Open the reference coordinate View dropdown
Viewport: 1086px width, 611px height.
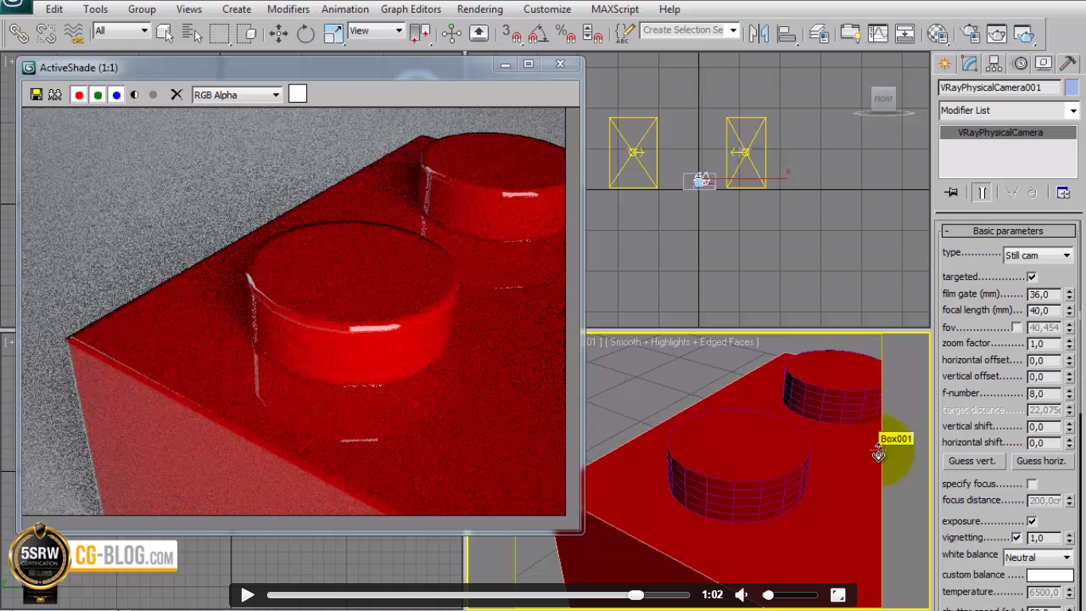(x=377, y=31)
